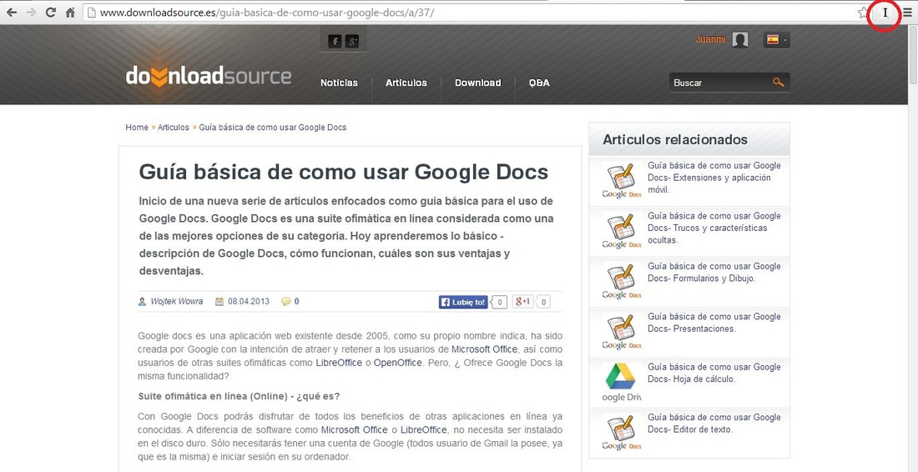Image resolution: width=918 pixels, height=472 pixels.
Task: Reload the page with the refresh icon
Action: click(x=50, y=13)
